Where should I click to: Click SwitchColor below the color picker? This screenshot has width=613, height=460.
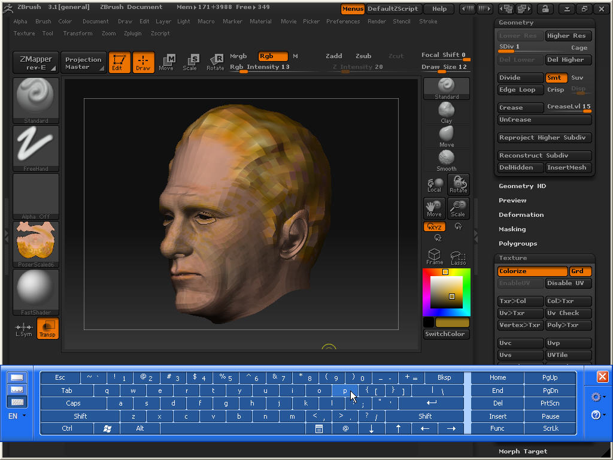(x=445, y=334)
